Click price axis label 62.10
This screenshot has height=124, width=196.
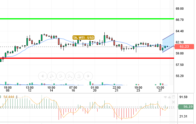click(180, 42)
